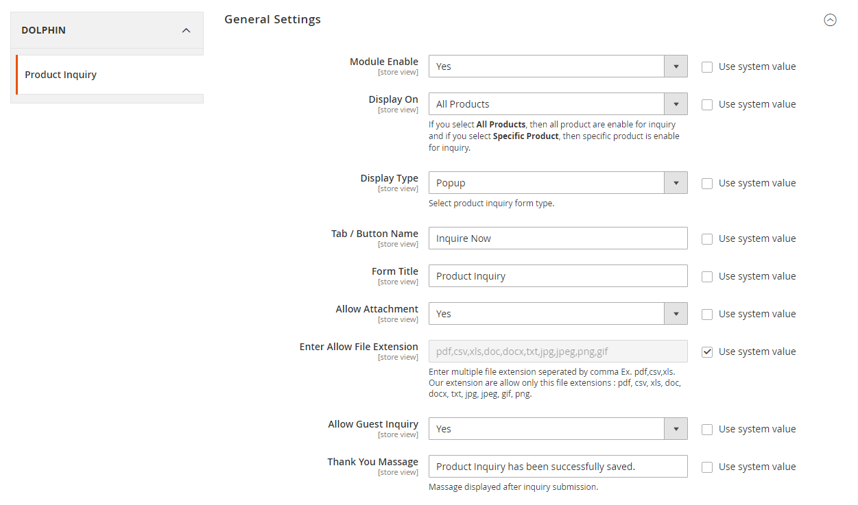Uncheck Use system value for File Extension

pyautogui.click(x=707, y=352)
